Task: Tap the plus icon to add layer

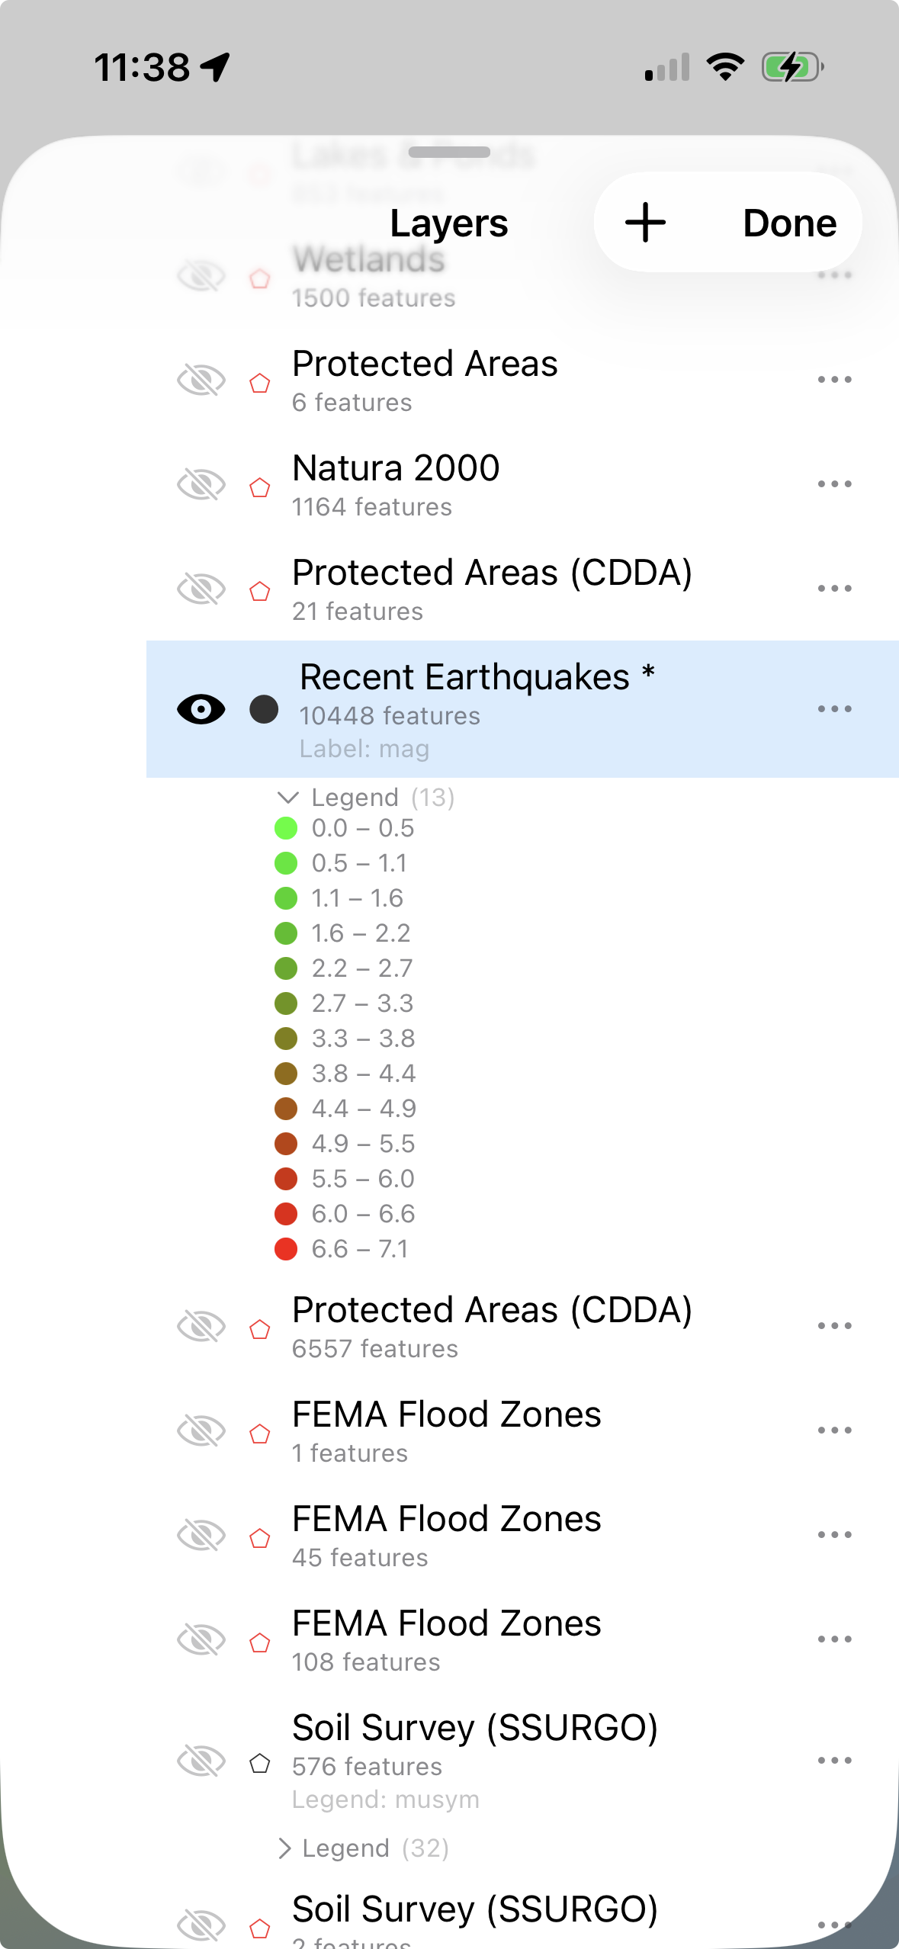Action: [x=645, y=223]
